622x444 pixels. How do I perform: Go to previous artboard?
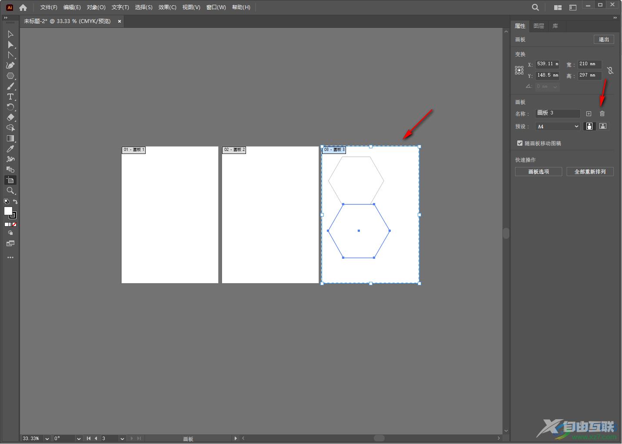pos(96,438)
